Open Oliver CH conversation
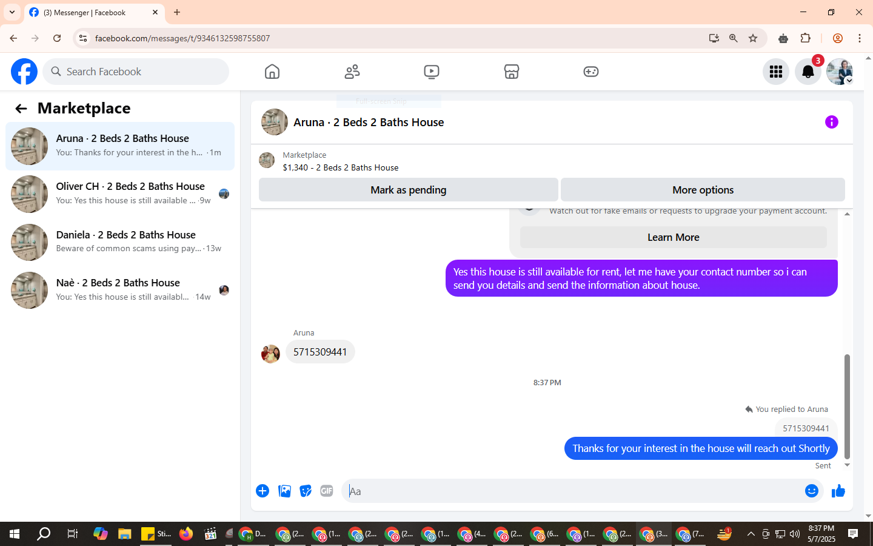This screenshot has height=546, width=873. [120, 194]
